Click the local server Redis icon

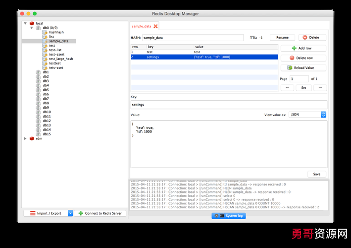(32, 23)
